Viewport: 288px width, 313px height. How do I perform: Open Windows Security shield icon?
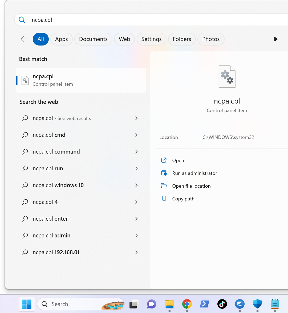pyautogui.click(x=257, y=304)
